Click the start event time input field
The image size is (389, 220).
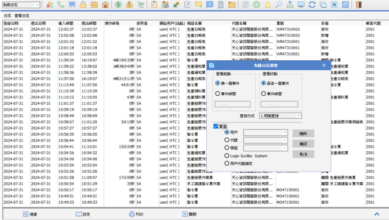coord(233,104)
